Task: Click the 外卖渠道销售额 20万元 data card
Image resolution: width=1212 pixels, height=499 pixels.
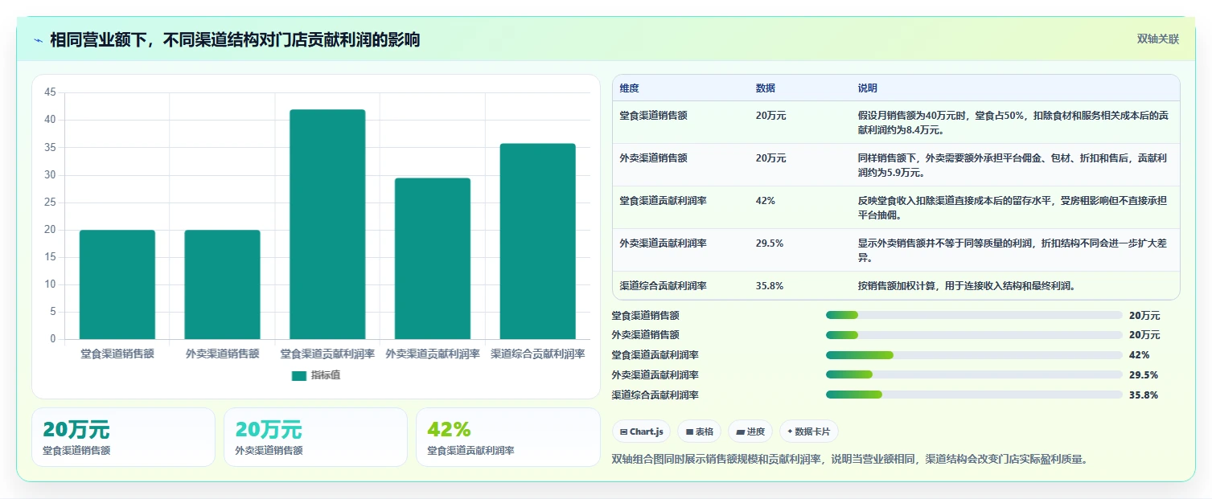Action: tap(315, 437)
